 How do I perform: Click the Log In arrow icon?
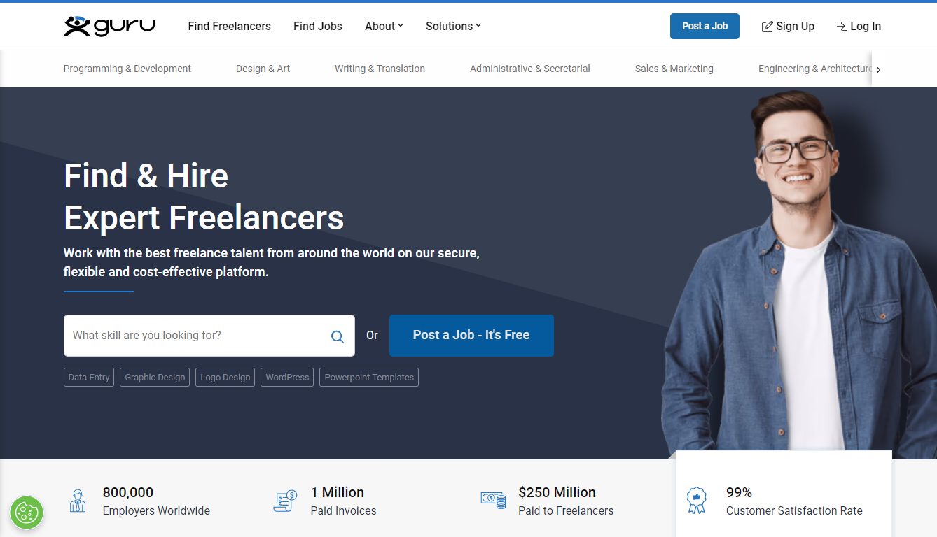(842, 27)
